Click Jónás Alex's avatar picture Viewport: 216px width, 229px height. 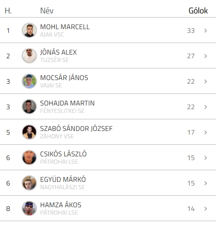pyautogui.click(x=29, y=56)
